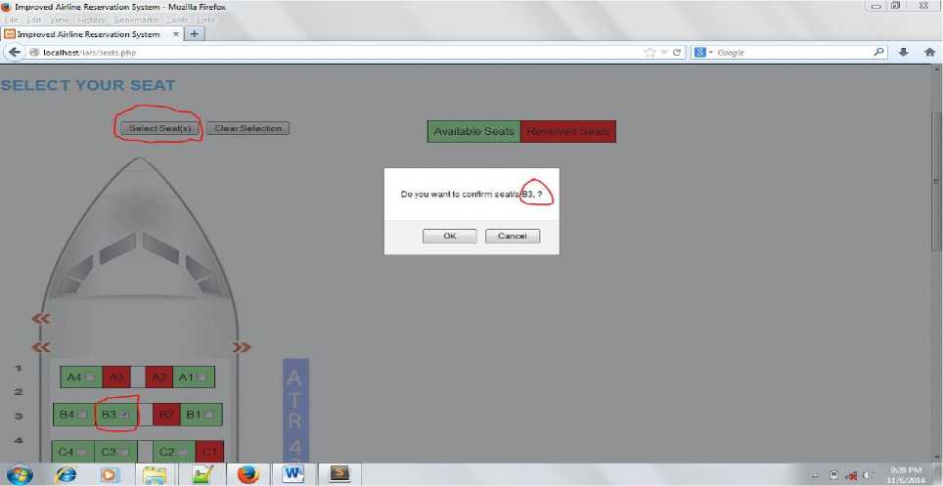Click the reserved seat C1

209,452
